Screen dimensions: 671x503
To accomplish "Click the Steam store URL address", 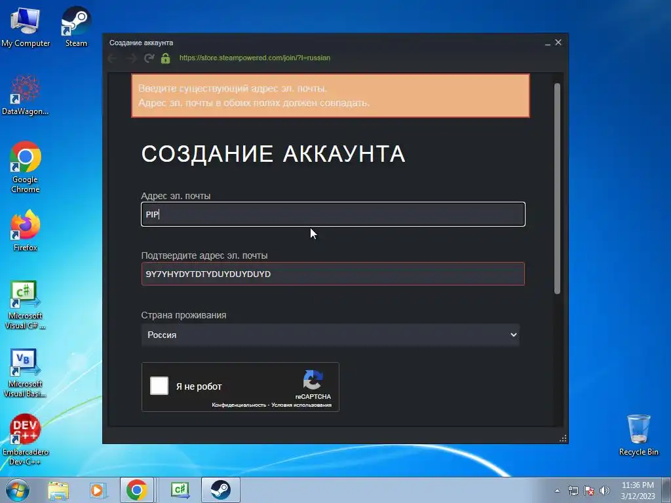I will [255, 58].
